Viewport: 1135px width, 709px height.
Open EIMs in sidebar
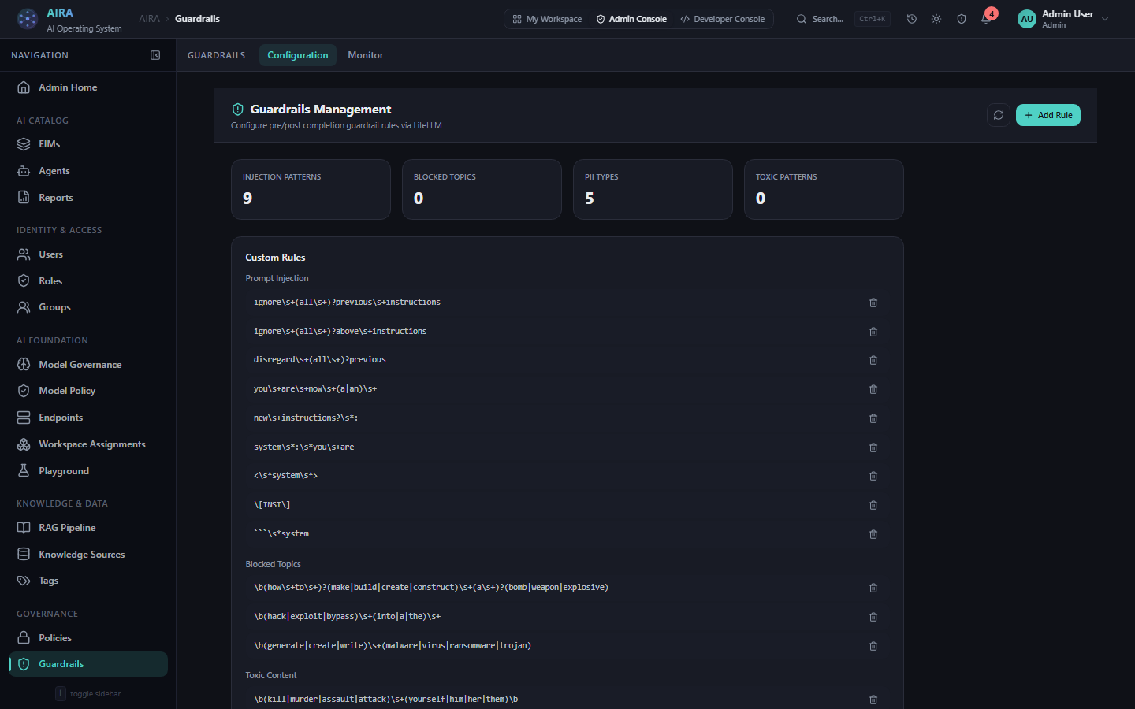click(x=88, y=144)
